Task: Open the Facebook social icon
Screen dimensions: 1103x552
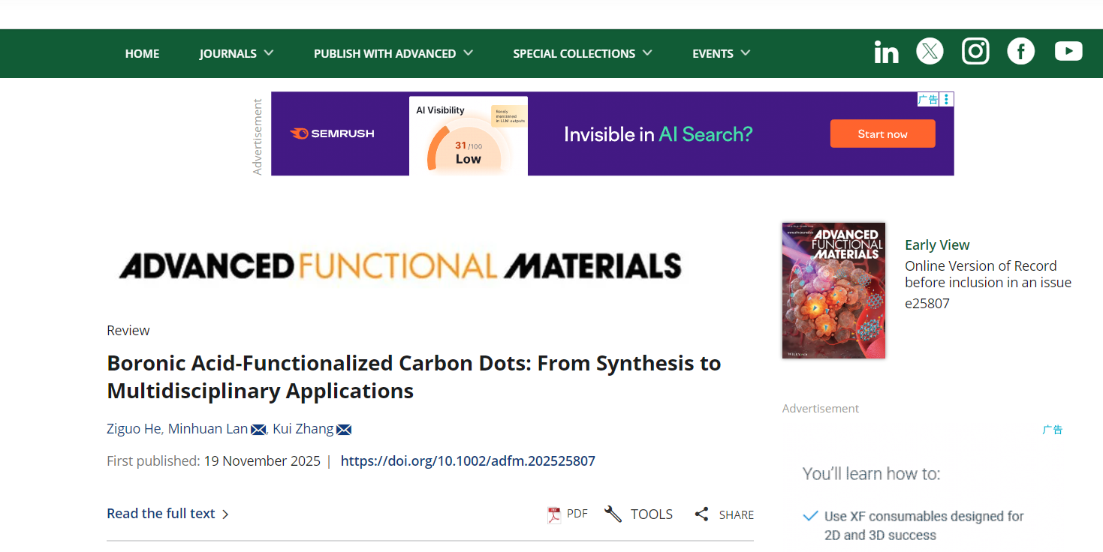Action: pyautogui.click(x=1020, y=51)
